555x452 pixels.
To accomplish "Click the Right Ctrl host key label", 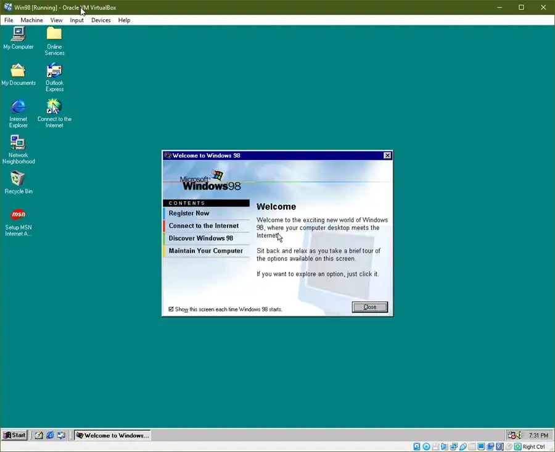I will [x=533, y=446].
